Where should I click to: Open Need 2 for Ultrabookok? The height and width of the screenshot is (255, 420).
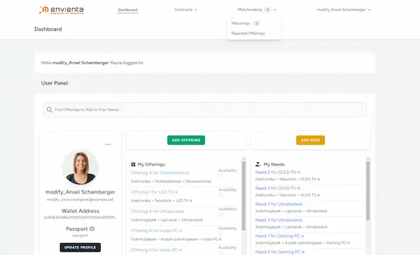coord(279,204)
